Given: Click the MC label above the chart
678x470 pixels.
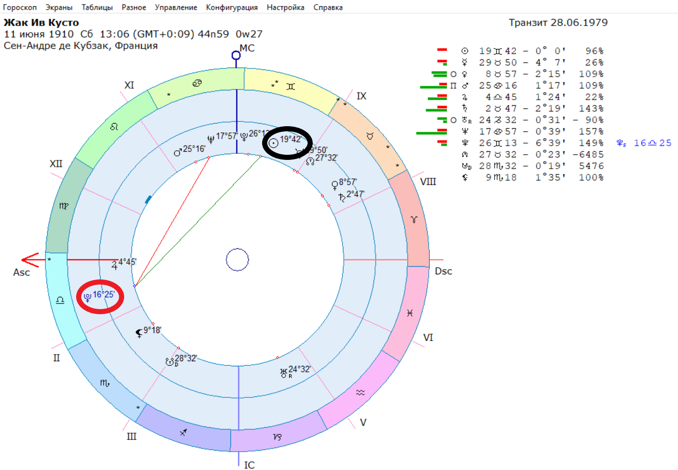Looking at the screenshot, I should (x=247, y=48).
